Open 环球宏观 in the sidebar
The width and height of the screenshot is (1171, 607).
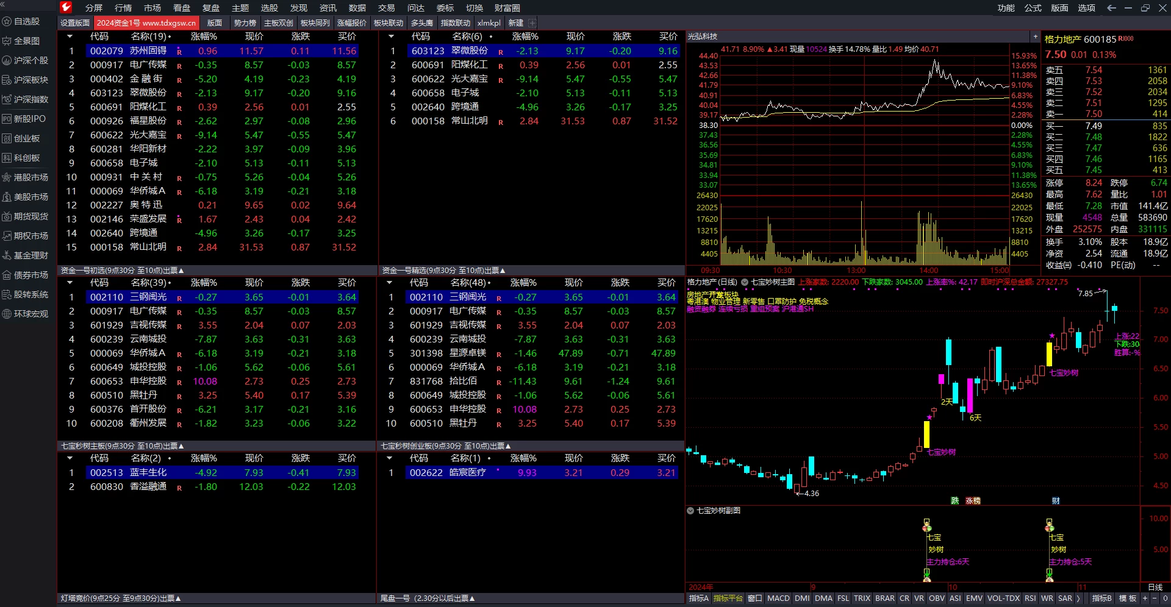(x=26, y=314)
